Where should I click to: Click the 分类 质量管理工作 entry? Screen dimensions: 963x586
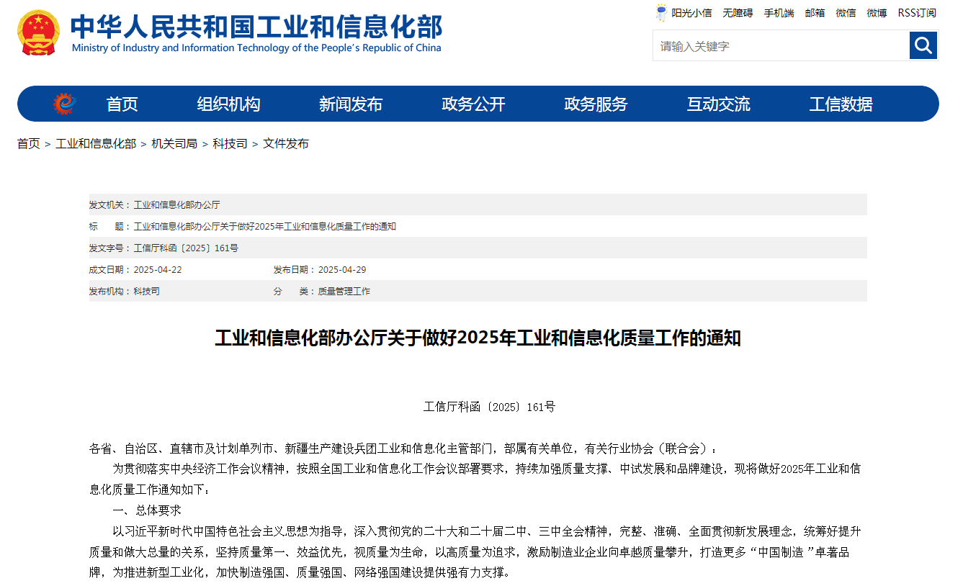tap(322, 291)
